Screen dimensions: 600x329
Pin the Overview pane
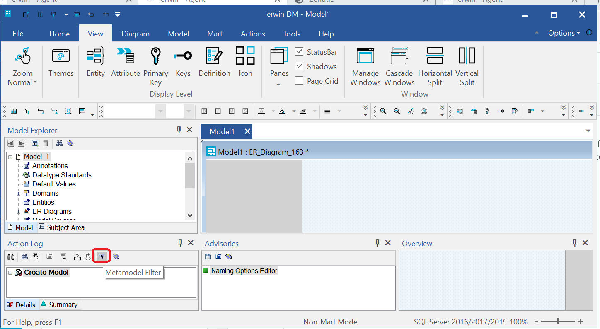(x=575, y=243)
